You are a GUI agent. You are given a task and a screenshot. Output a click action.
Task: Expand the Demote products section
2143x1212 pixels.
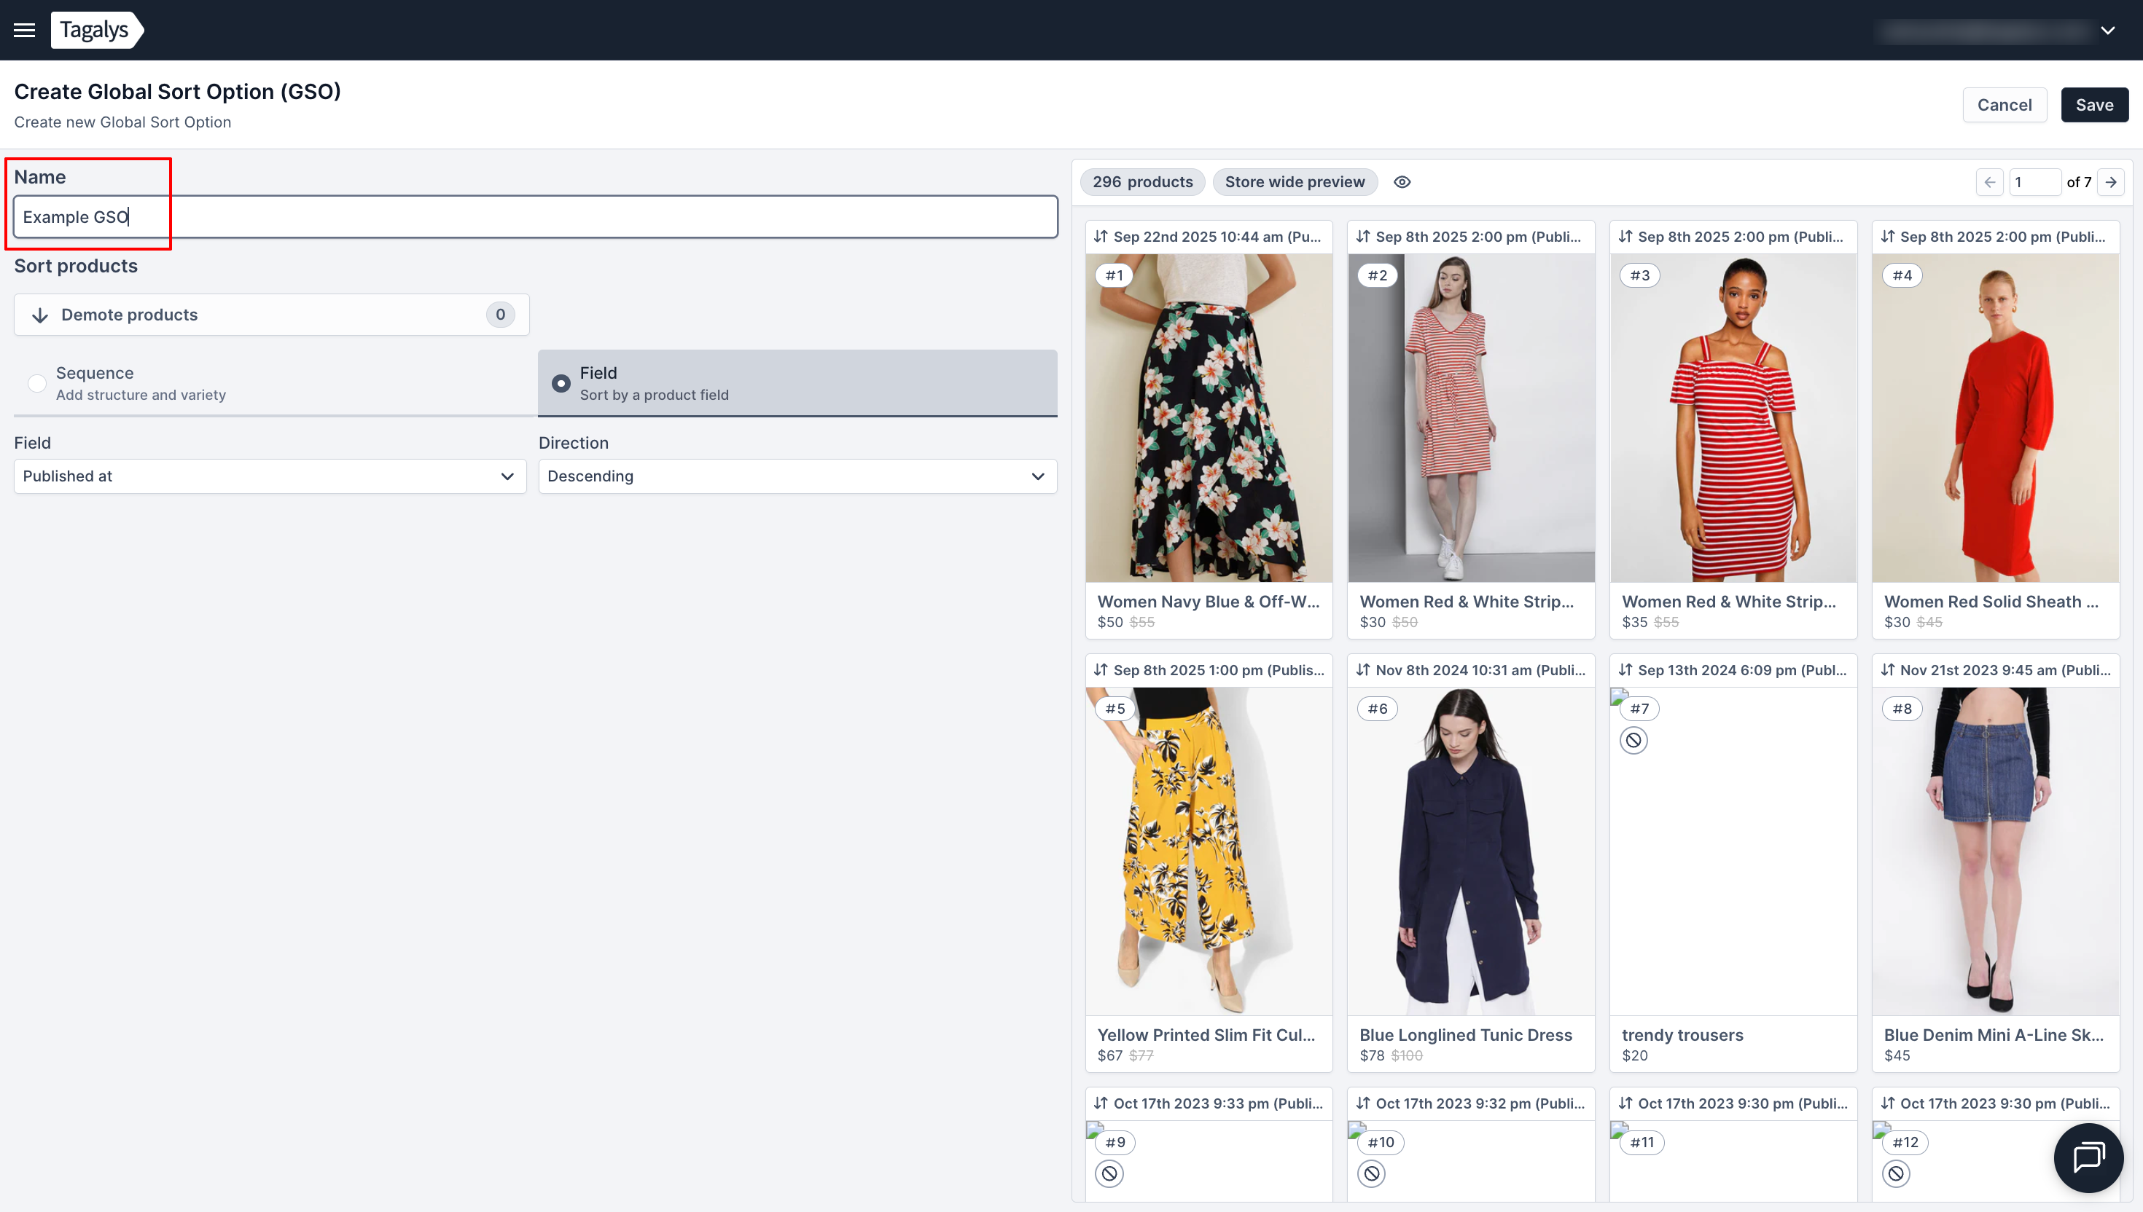270,315
